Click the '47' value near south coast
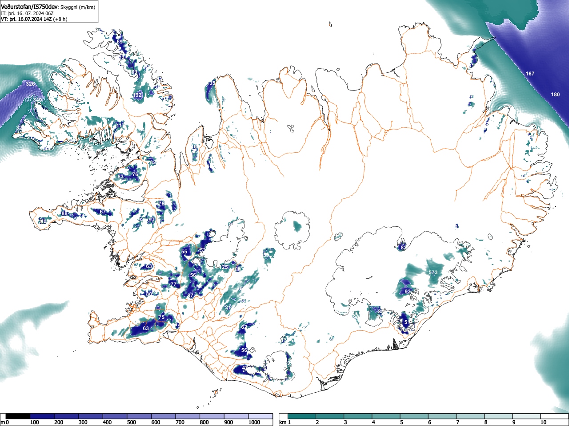This screenshot has width=569, height=426. pos(244,368)
